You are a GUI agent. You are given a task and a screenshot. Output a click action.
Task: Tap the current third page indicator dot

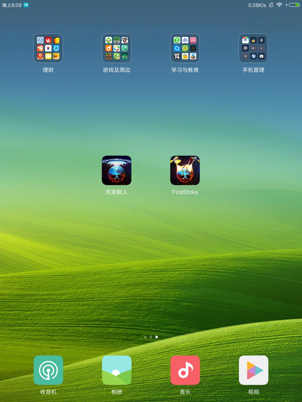[x=157, y=337]
